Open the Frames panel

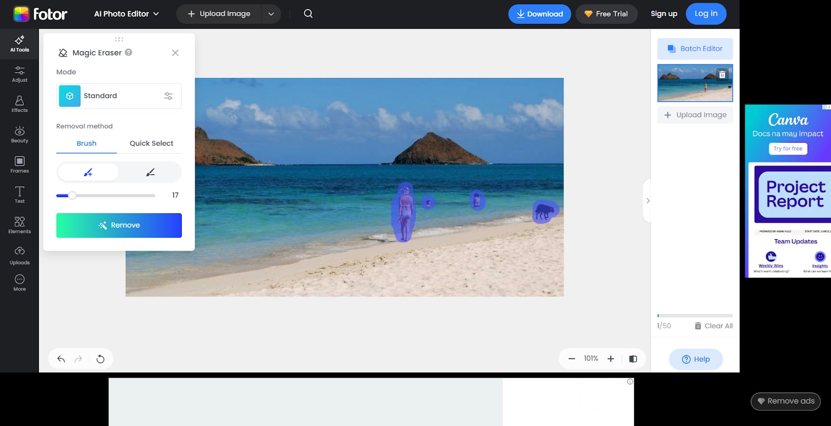pyautogui.click(x=19, y=165)
